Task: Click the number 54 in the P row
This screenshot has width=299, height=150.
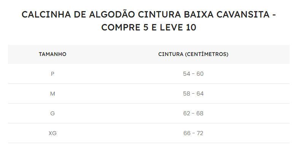Action: click(186, 73)
